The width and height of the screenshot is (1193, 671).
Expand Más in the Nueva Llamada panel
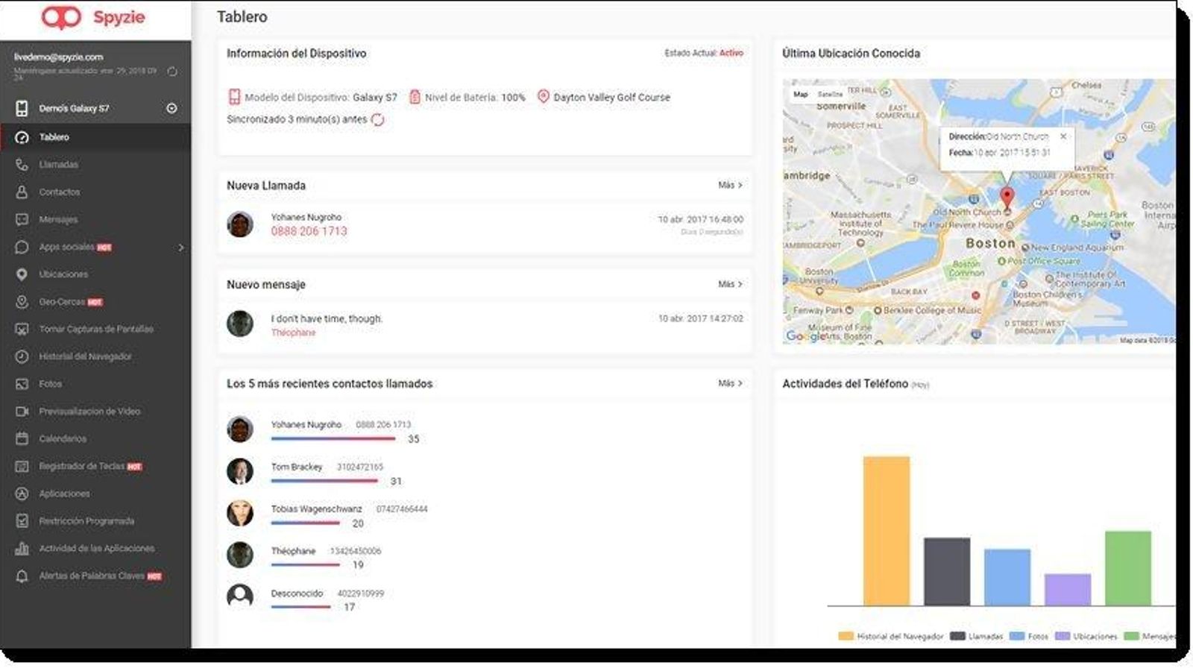click(x=729, y=185)
